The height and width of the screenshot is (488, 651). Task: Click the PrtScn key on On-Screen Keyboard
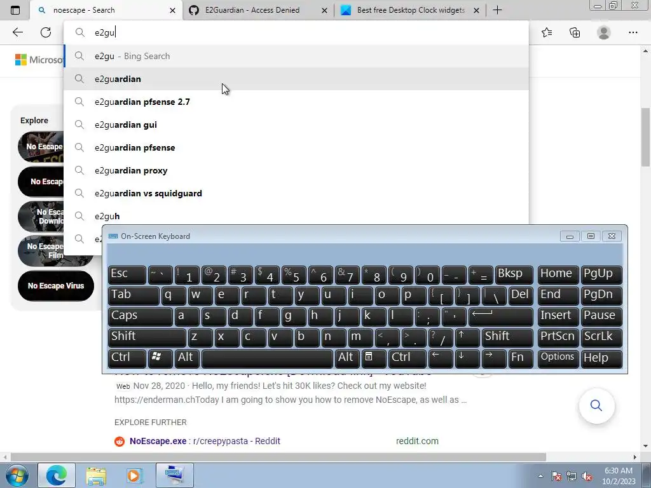[558, 337]
